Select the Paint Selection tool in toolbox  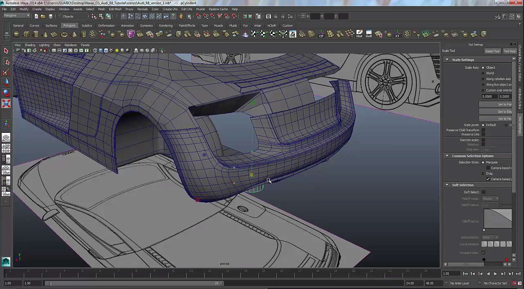click(6, 72)
